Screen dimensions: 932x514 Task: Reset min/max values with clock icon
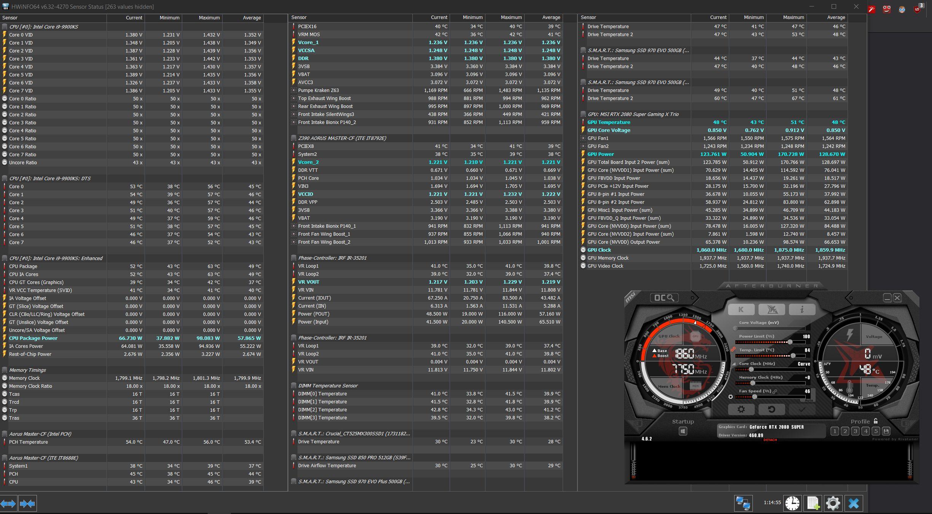792,503
